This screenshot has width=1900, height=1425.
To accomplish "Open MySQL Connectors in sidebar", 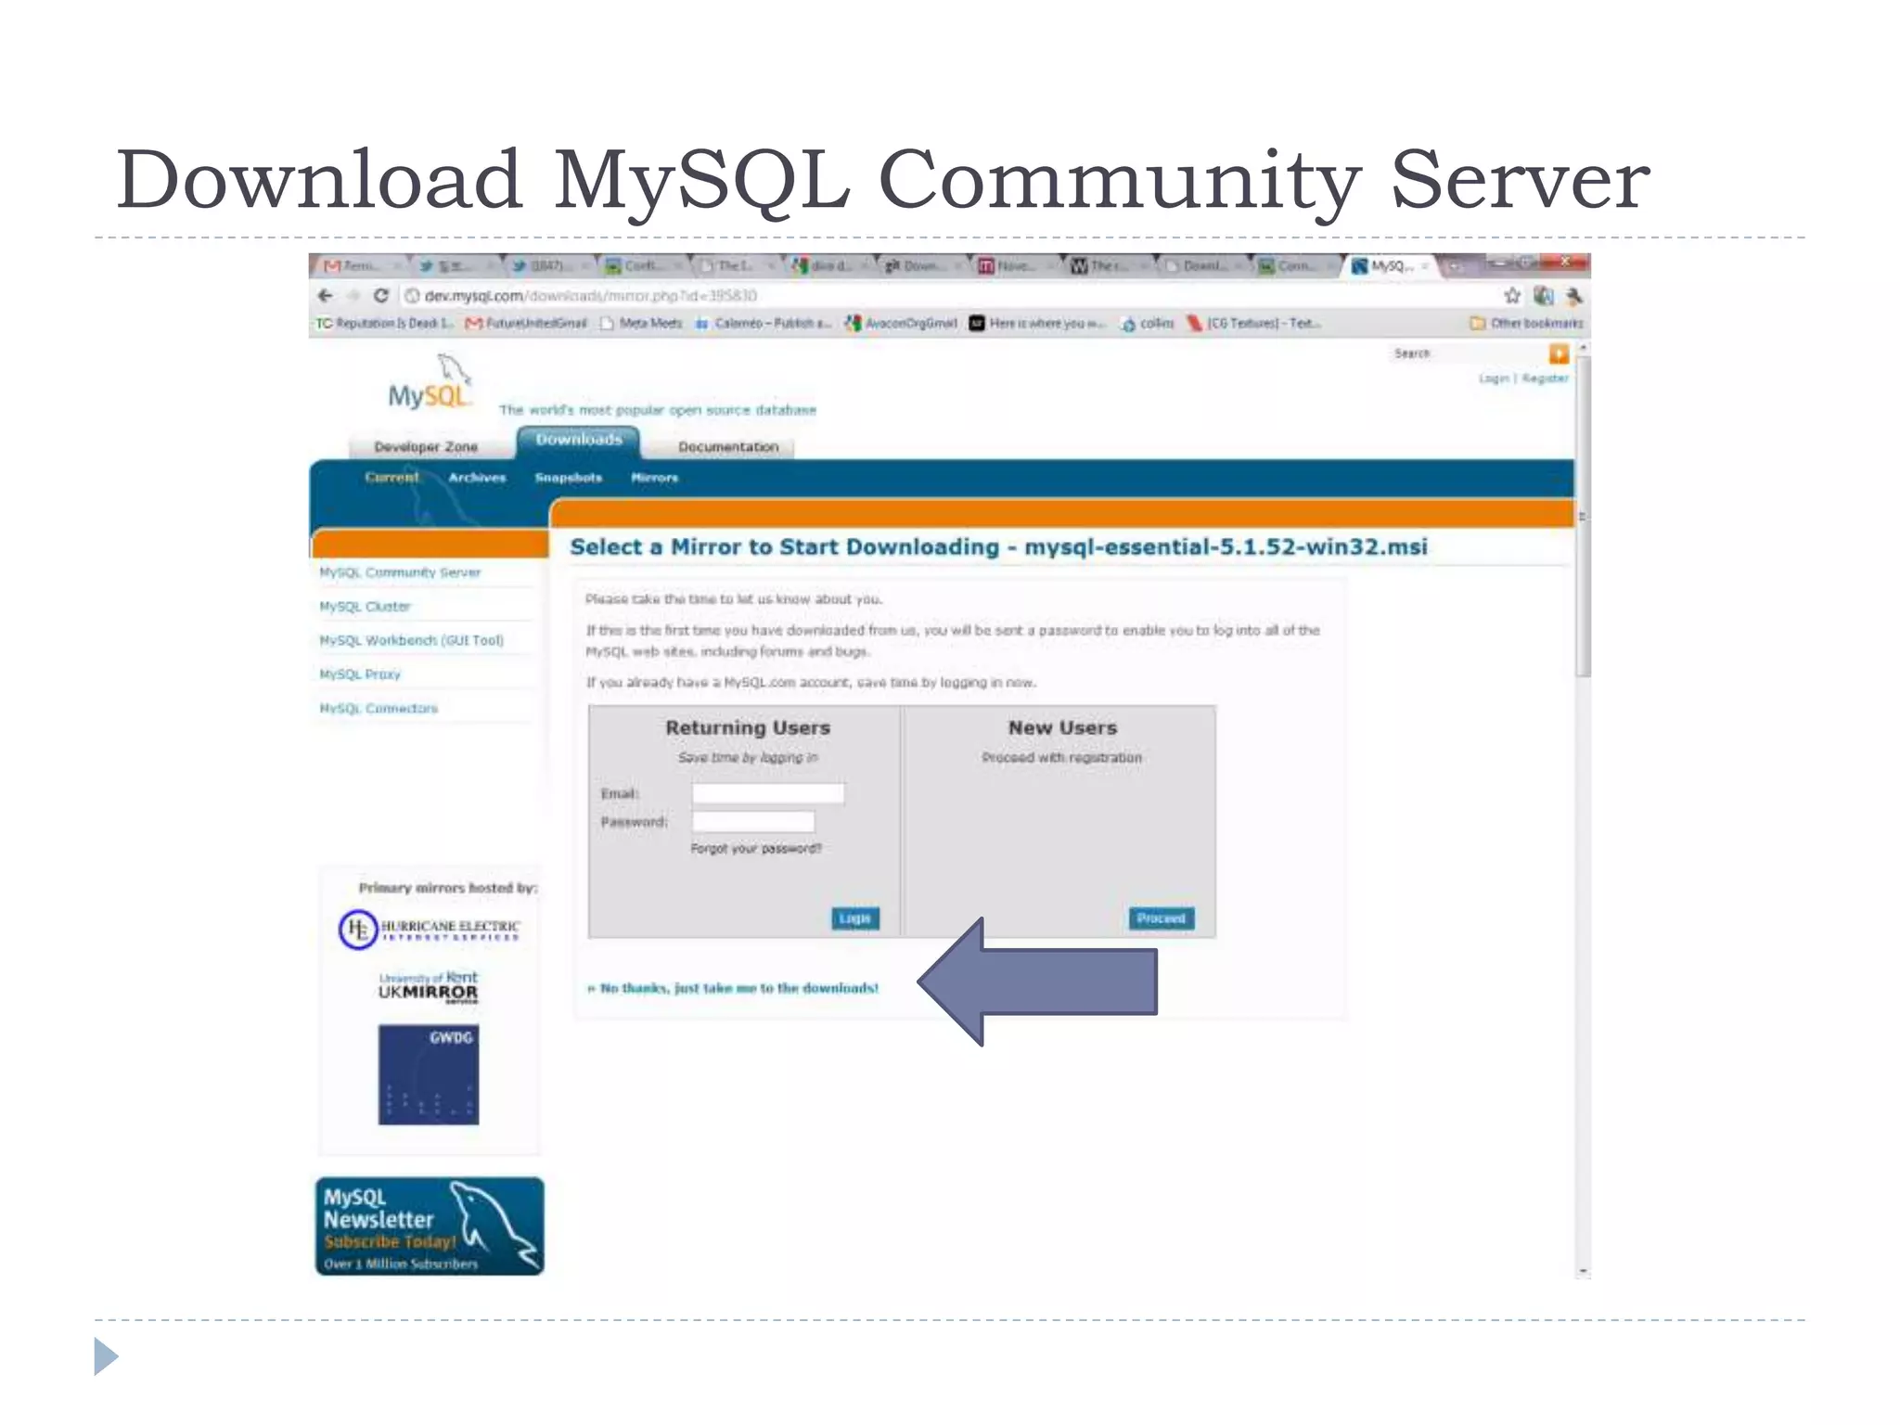I will tap(379, 708).
